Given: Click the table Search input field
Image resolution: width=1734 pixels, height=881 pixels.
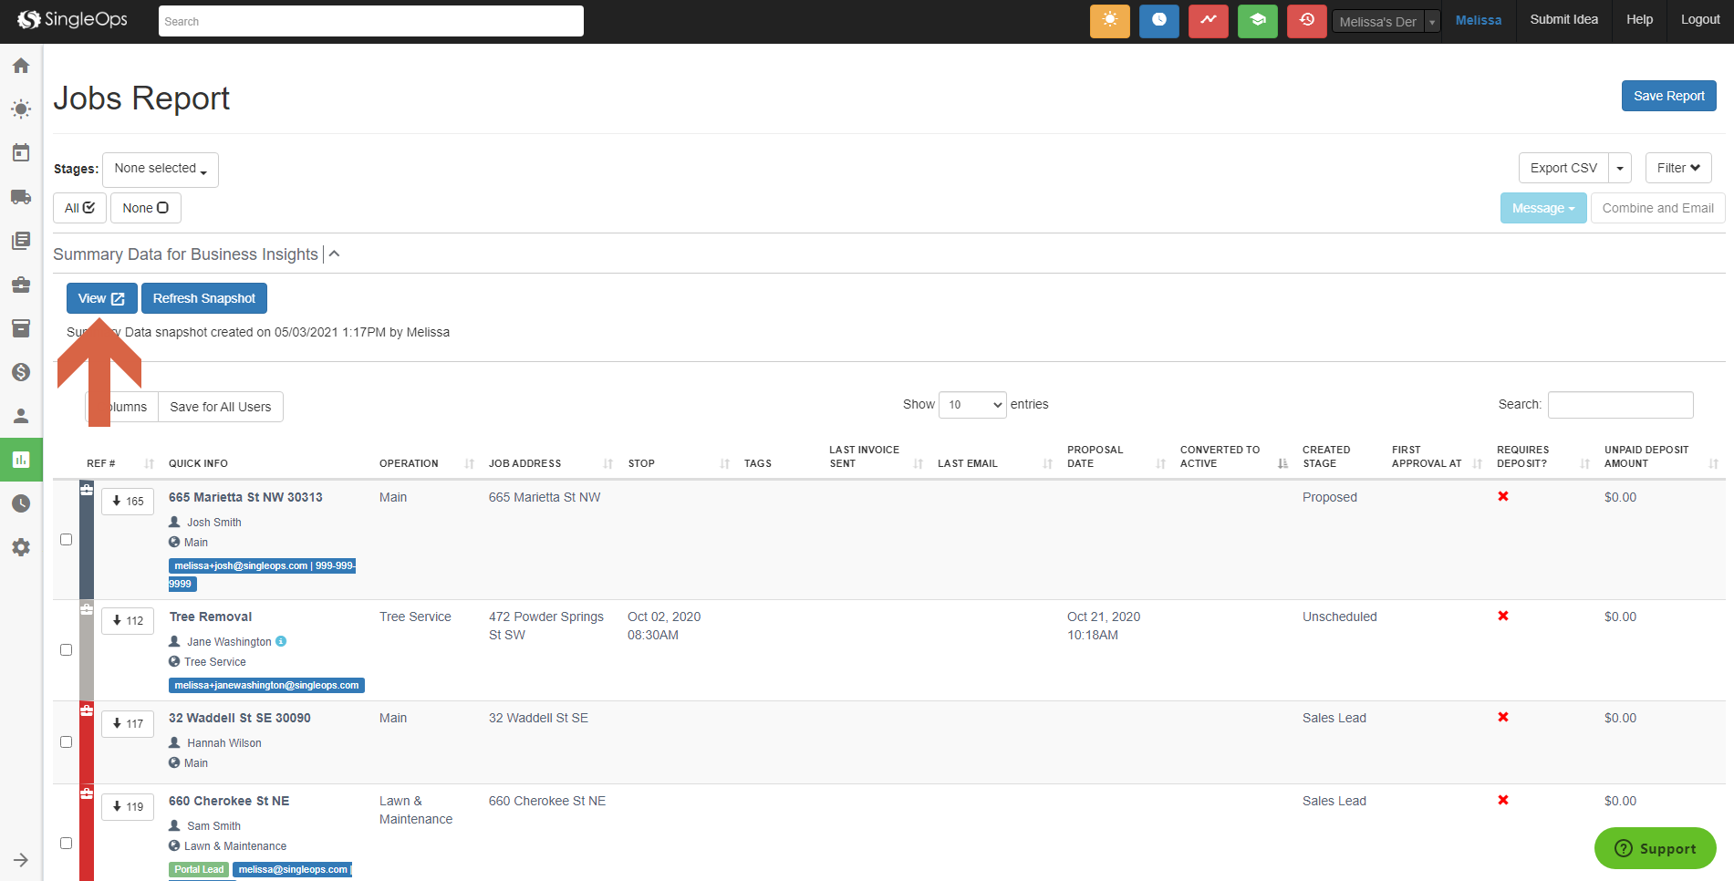Looking at the screenshot, I should pyautogui.click(x=1620, y=405).
